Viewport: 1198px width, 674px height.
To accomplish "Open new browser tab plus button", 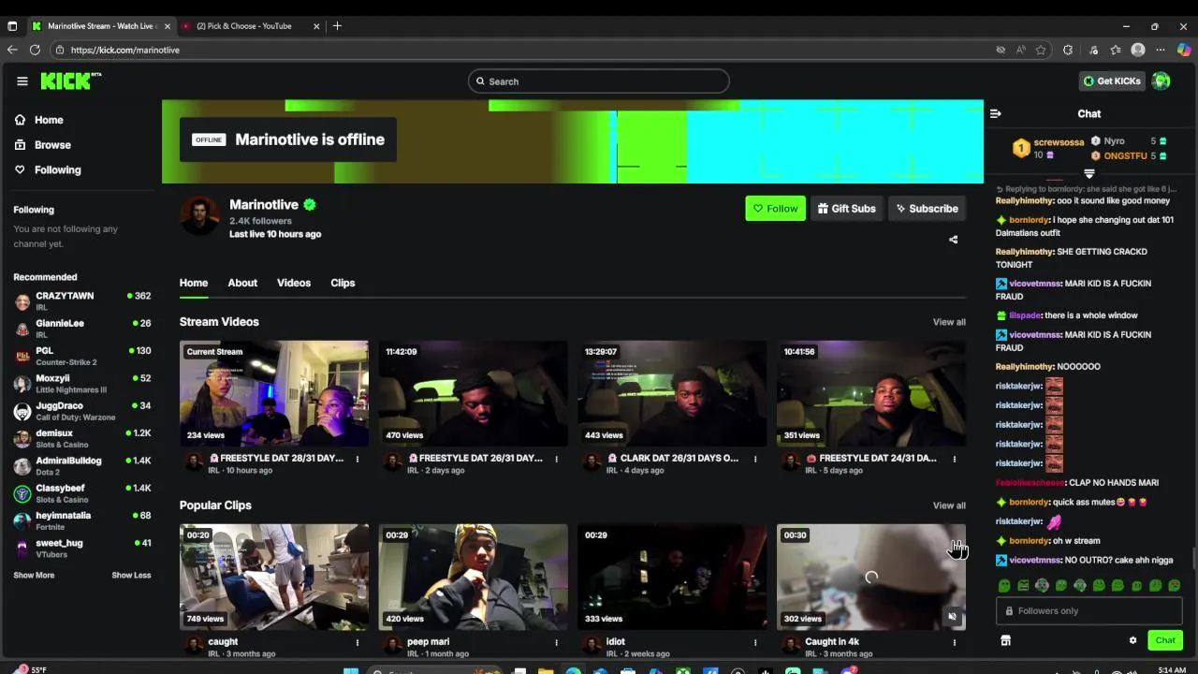I will [337, 26].
